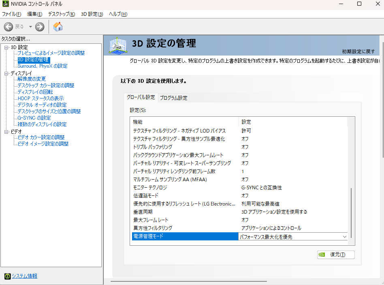Open ディスプレイの回転 page
Viewport: 384px width, 285px height.
pyautogui.click(x=35, y=92)
